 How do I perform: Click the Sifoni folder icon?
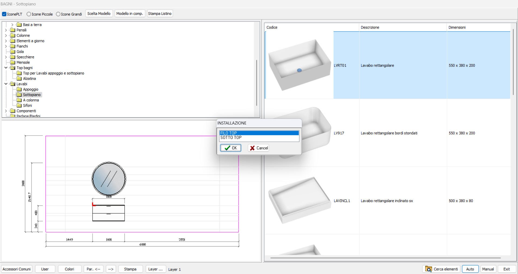point(19,105)
